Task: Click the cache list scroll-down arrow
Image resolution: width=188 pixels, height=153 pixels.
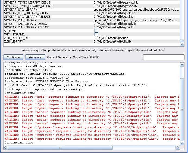Action: [182, 44]
